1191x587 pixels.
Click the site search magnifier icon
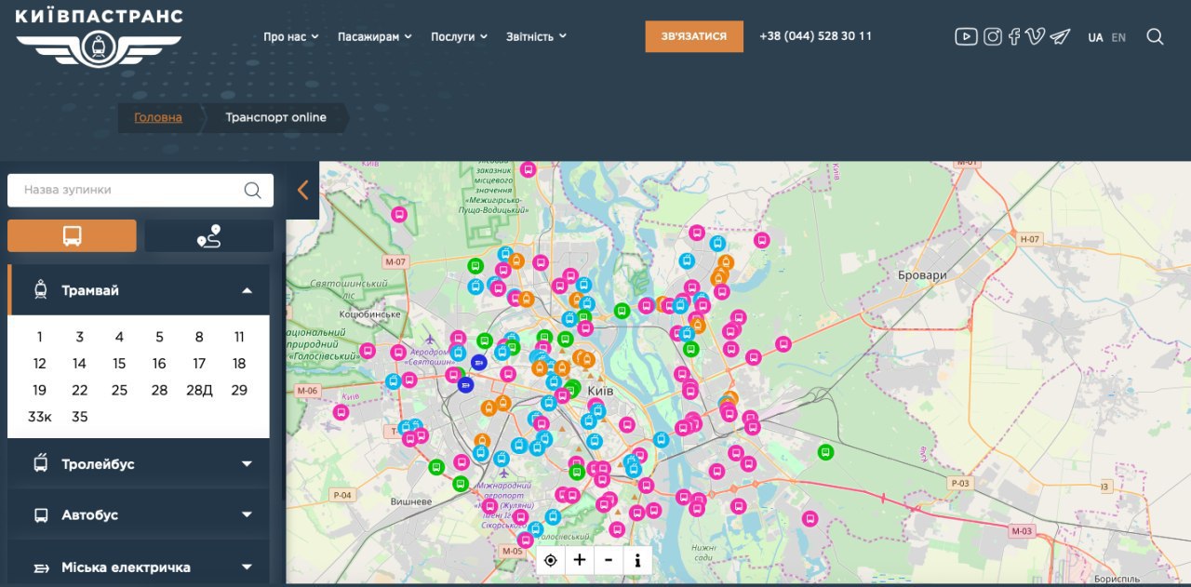click(1155, 36)
